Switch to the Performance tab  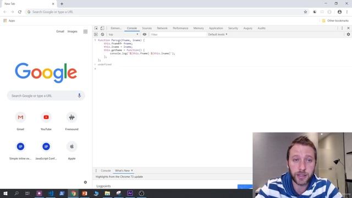[180, 28]
